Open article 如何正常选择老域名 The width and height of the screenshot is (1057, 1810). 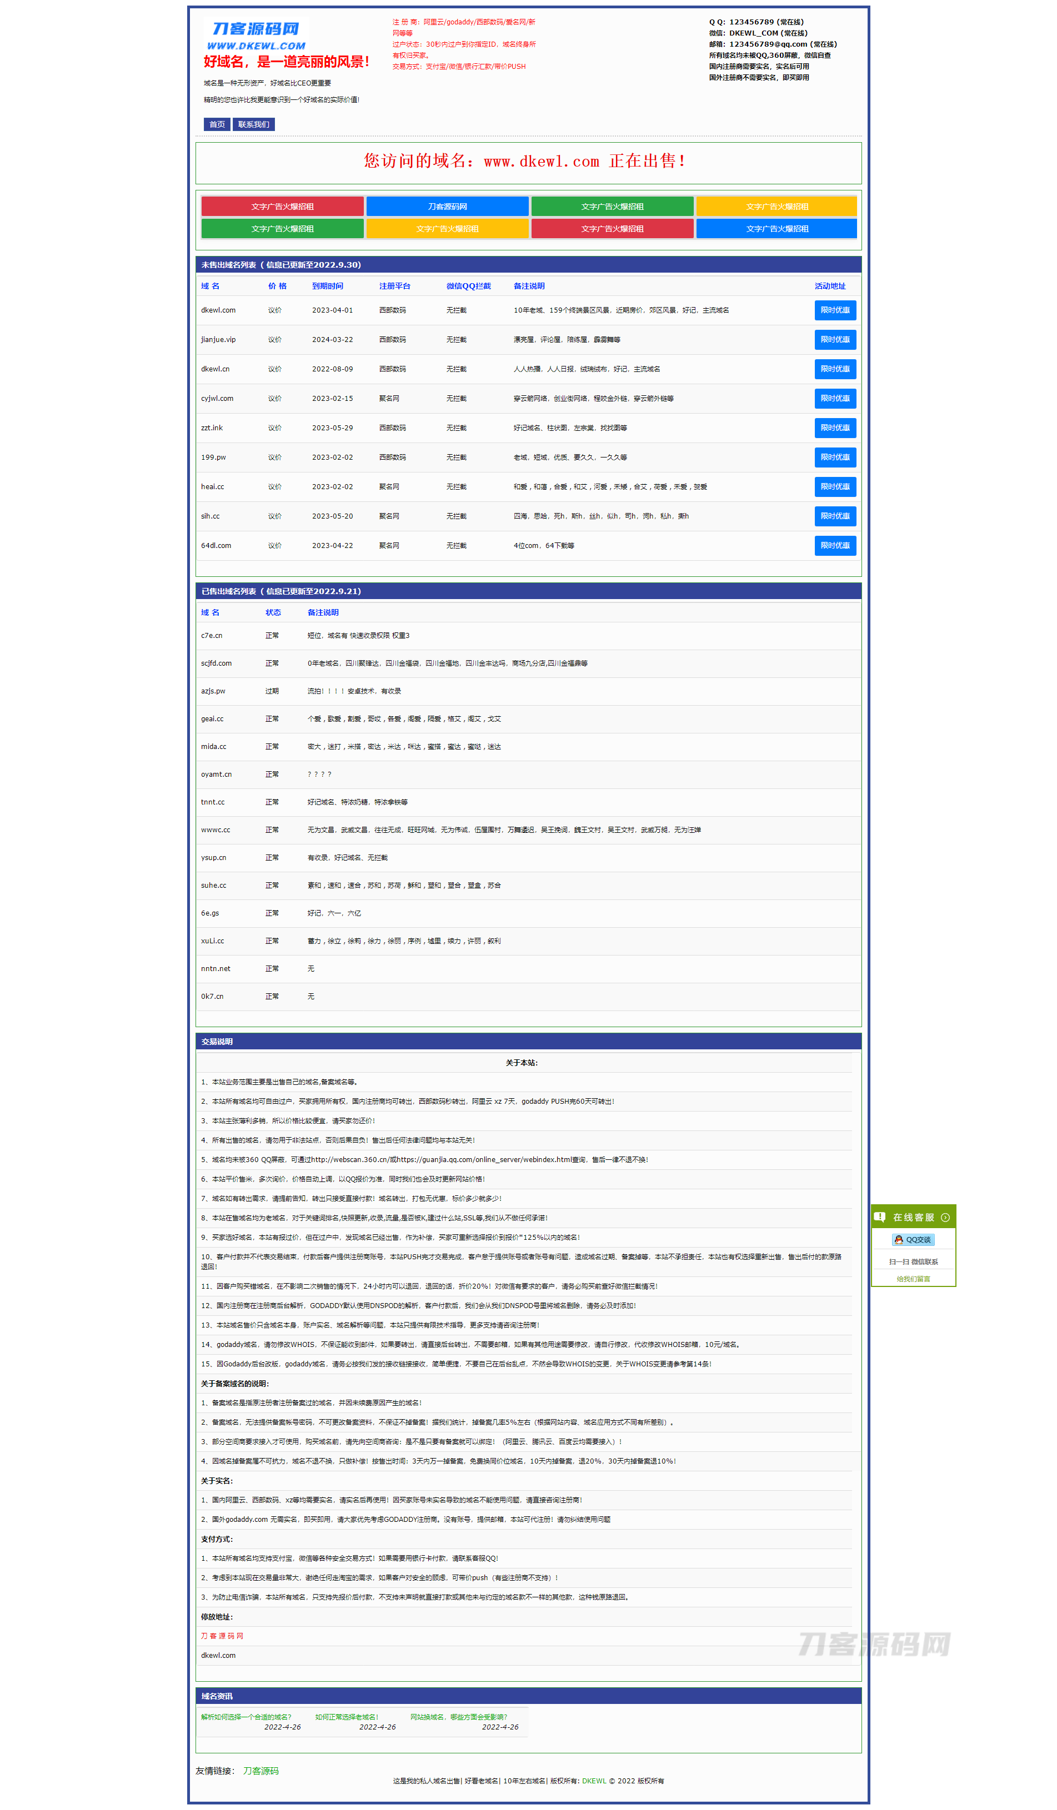[347, 1717]
